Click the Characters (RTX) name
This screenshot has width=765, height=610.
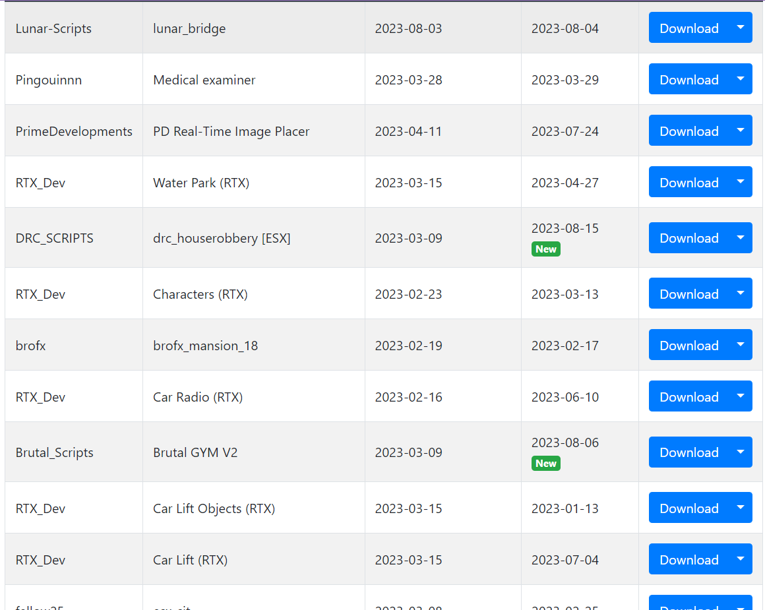[200, 294]
